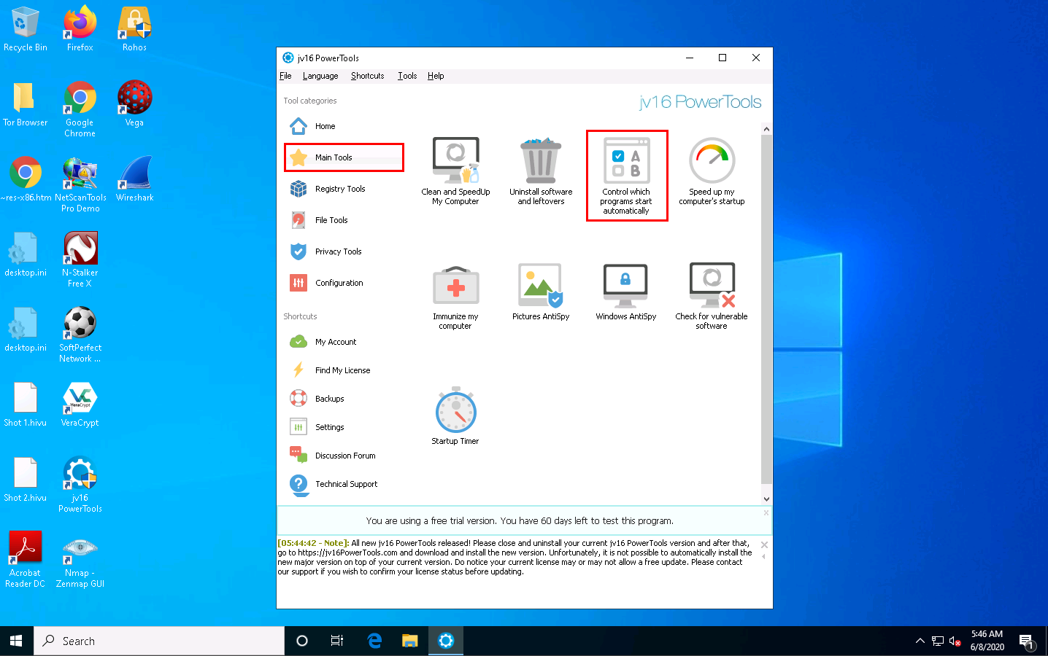Screen dimensions: 1048x656
Task: Close the free trial notice banner
Action: 766,512
